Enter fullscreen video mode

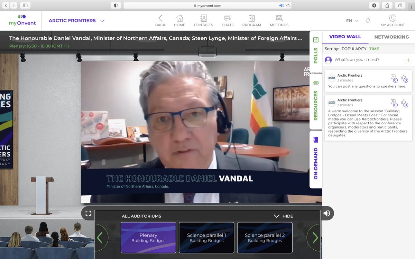tap(88, 213)
